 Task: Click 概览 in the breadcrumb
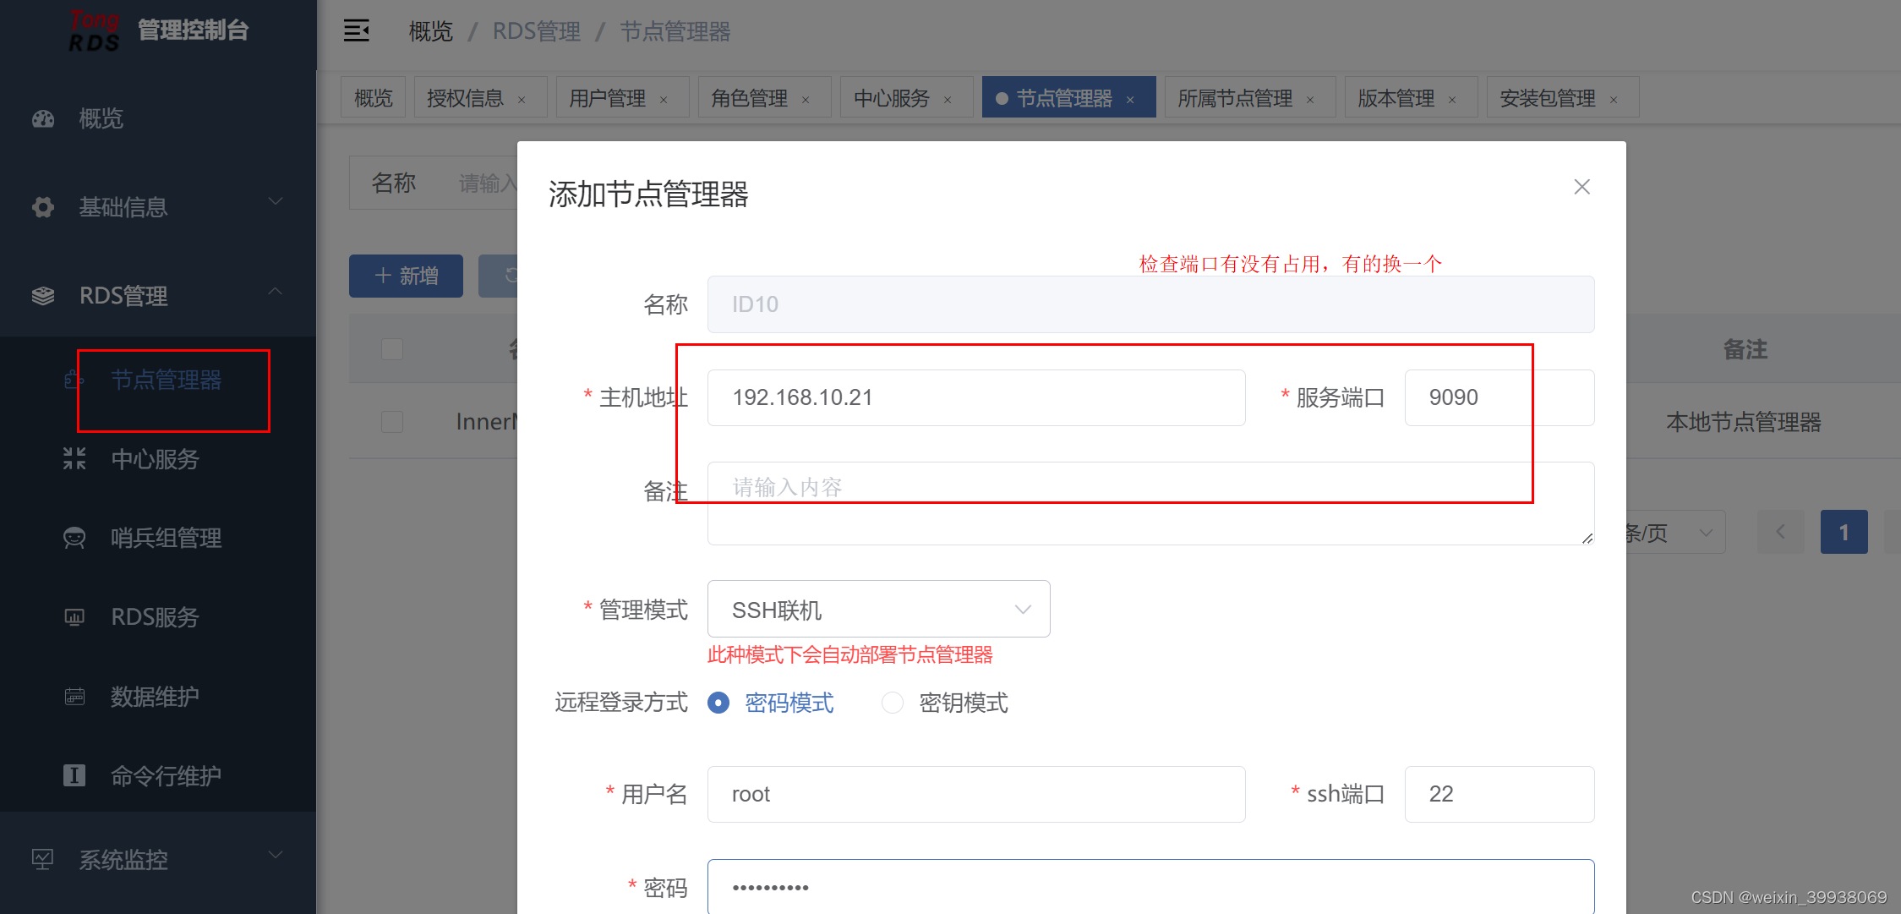[x=431, y=32]
